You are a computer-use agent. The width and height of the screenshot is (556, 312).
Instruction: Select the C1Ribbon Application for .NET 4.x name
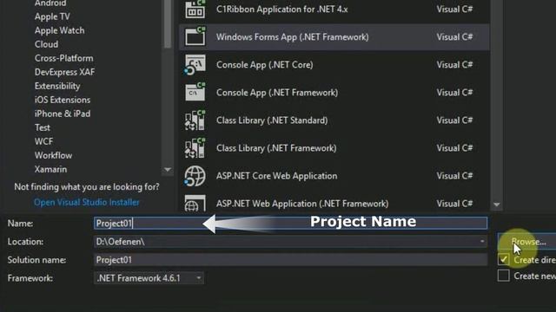[x=281, y=10]
